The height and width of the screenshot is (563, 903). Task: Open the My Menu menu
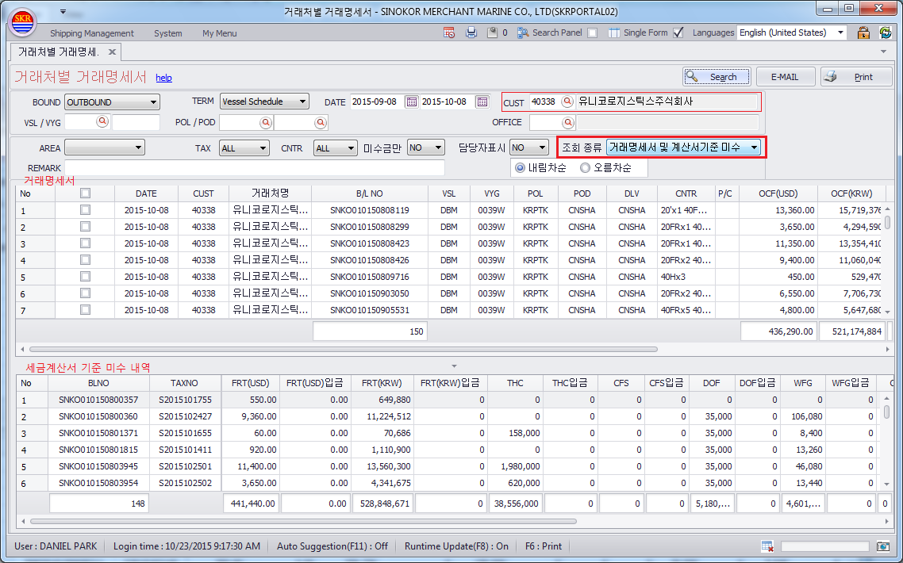pos(220,33)
